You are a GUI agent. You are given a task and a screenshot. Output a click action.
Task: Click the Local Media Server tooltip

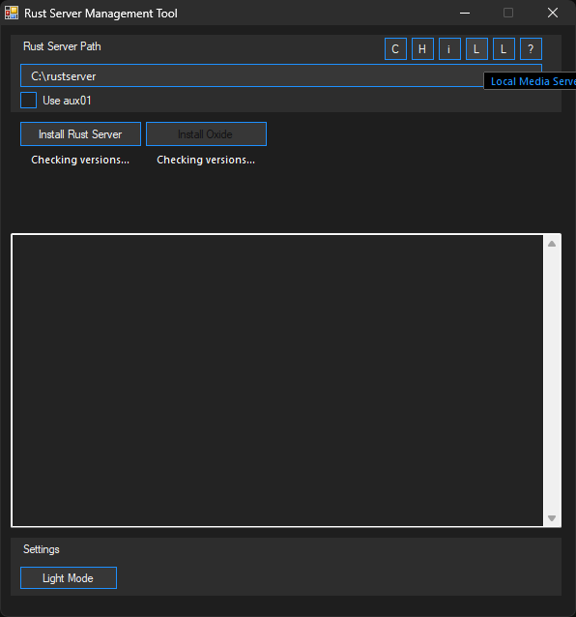pyautogui.click(x=530, y=81)
